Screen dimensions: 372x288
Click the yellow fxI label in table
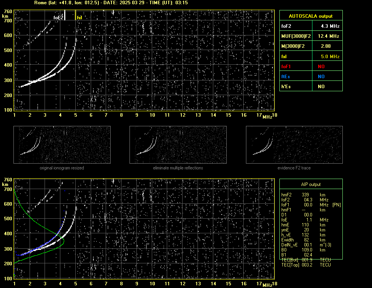tap(284, 57)
